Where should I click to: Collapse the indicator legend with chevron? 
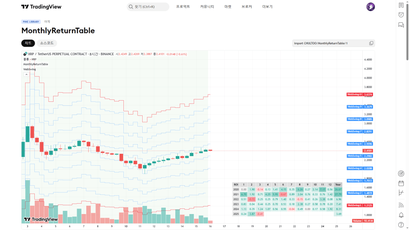click(26, 74)
